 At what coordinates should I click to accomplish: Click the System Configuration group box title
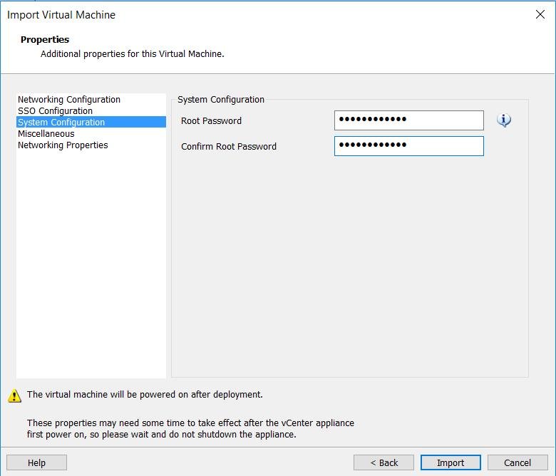(220, 100)
